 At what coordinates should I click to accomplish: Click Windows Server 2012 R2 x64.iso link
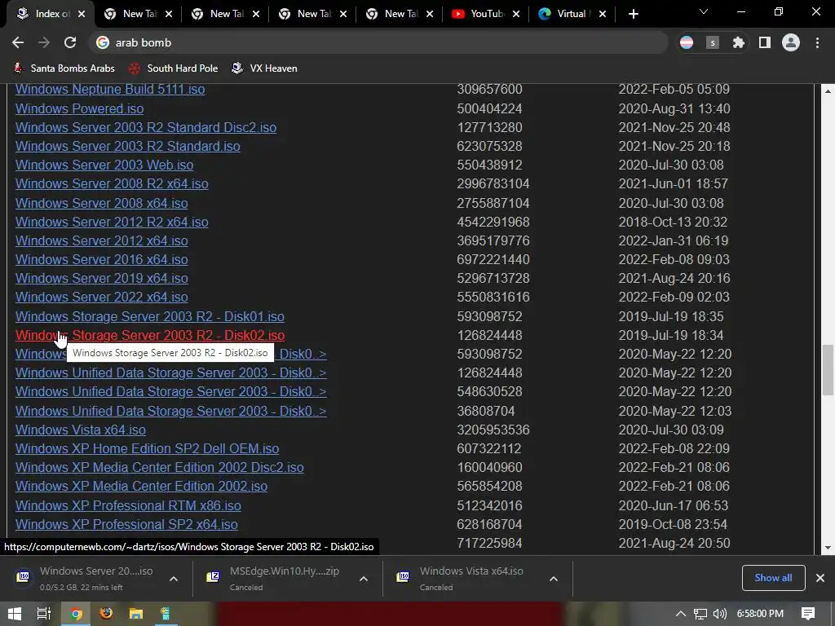[x=112, y=222]
